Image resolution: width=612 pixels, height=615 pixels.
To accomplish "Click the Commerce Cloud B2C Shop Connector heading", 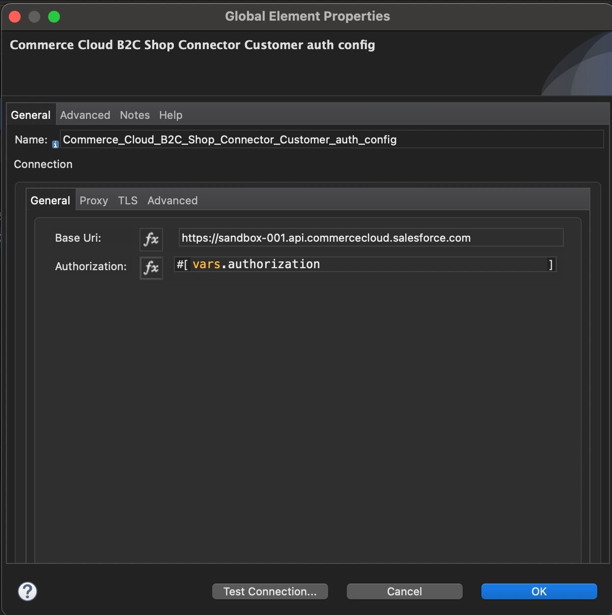I will click(193, 45).
